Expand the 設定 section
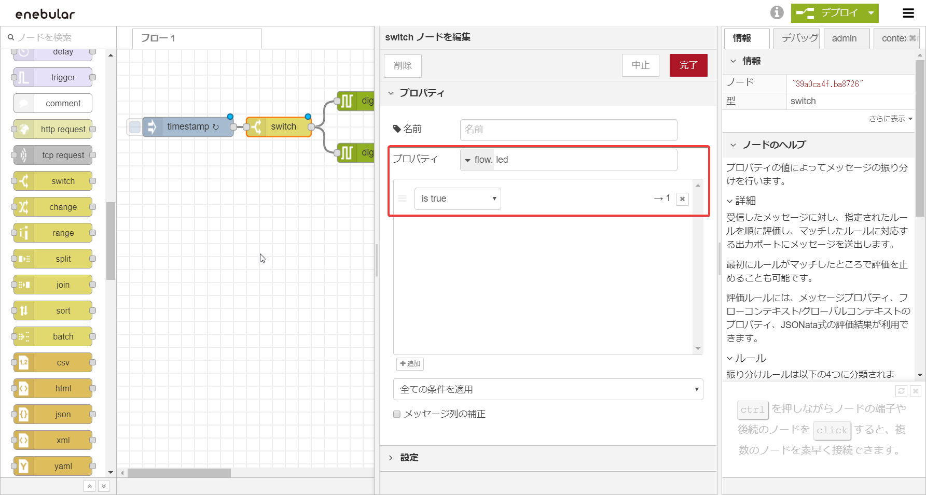Viewport: 926px width, 495px height. [x=409, y=458]
